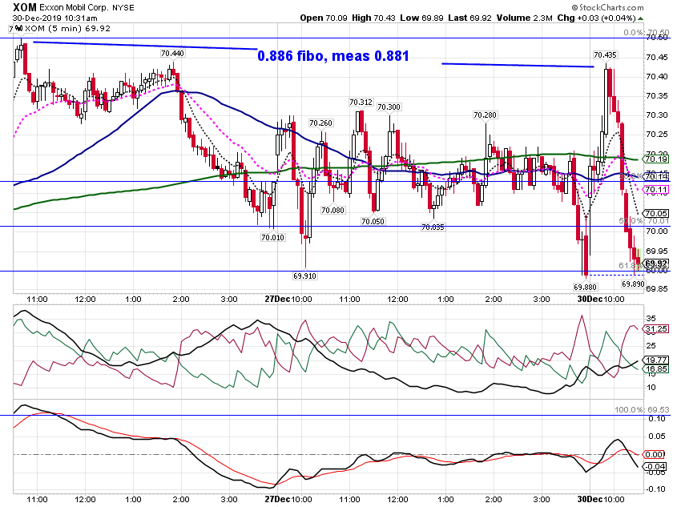This screenshot has width=681, height=507.
Task: Select the -0.04 MACD value tag
Action: point(655,467)
